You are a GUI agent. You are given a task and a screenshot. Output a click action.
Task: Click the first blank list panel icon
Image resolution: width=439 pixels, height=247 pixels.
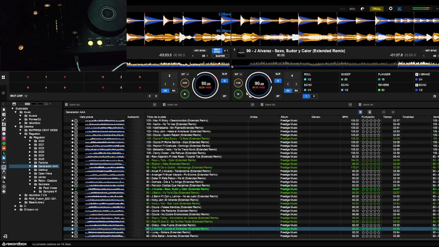[155, 105]
